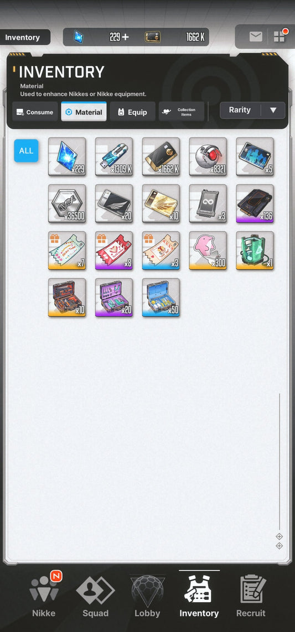
Task: Go to the Lobby screen
Action: pos(147,597)
